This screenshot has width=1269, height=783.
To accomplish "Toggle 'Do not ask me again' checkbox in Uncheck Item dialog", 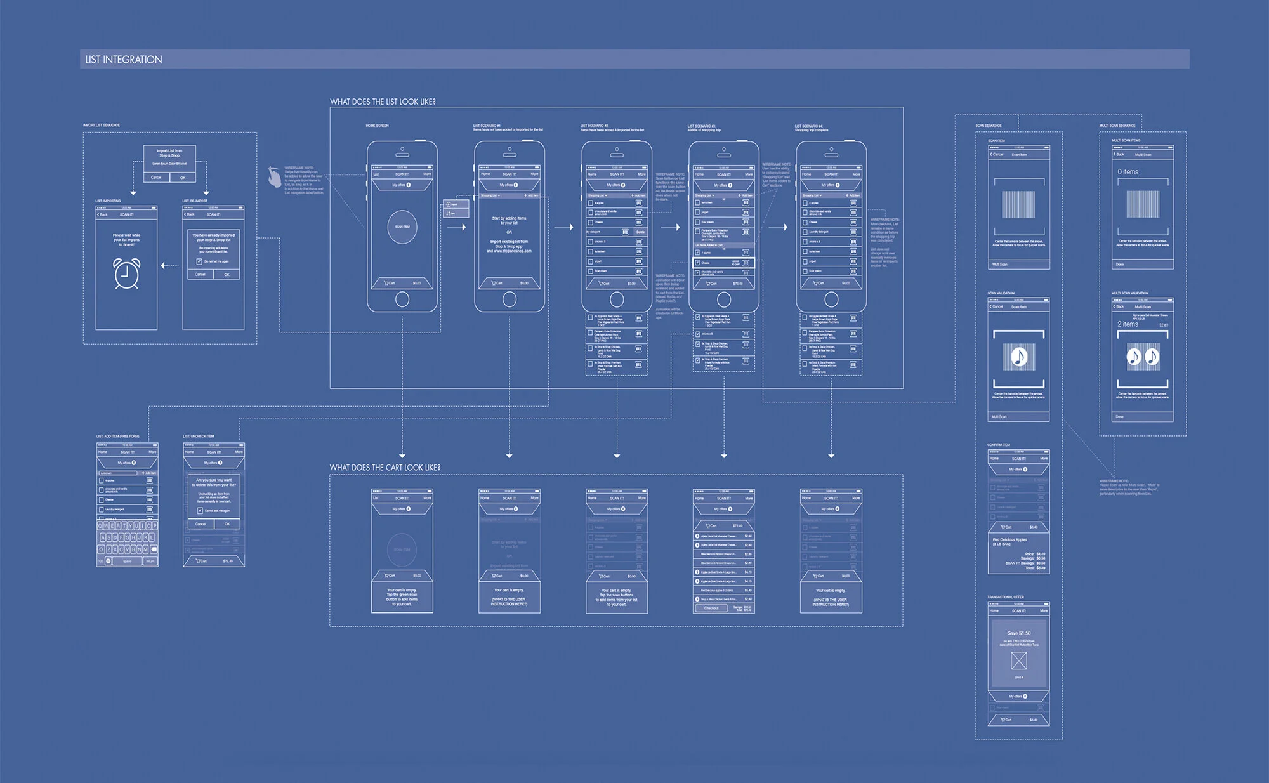I will pos(200,510).
